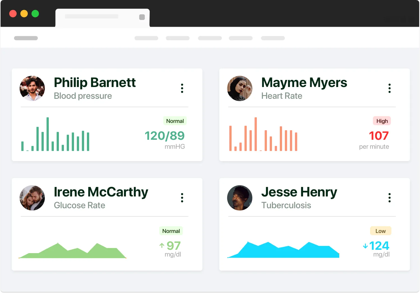Click the High status badge
This screenshot has height=293, width=420.
(x=382, y=121)
